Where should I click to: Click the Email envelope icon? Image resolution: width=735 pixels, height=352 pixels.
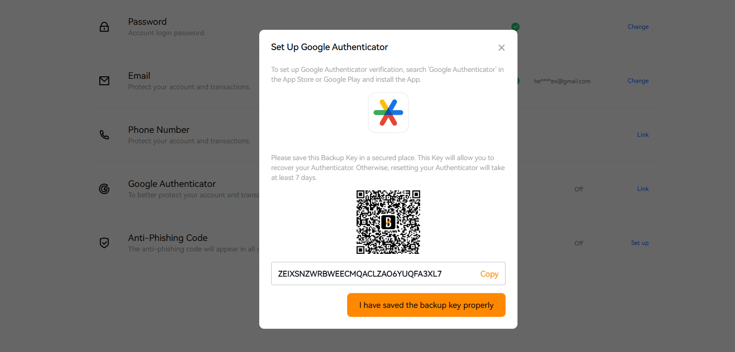104,81
